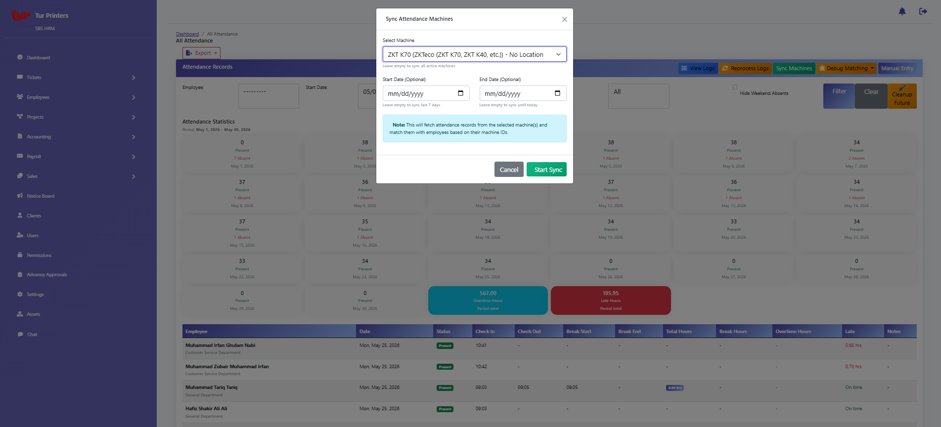Open Advance Approvals in the sidebar
The height and width of the screenshot is (427, 941).
click(46, 275)
